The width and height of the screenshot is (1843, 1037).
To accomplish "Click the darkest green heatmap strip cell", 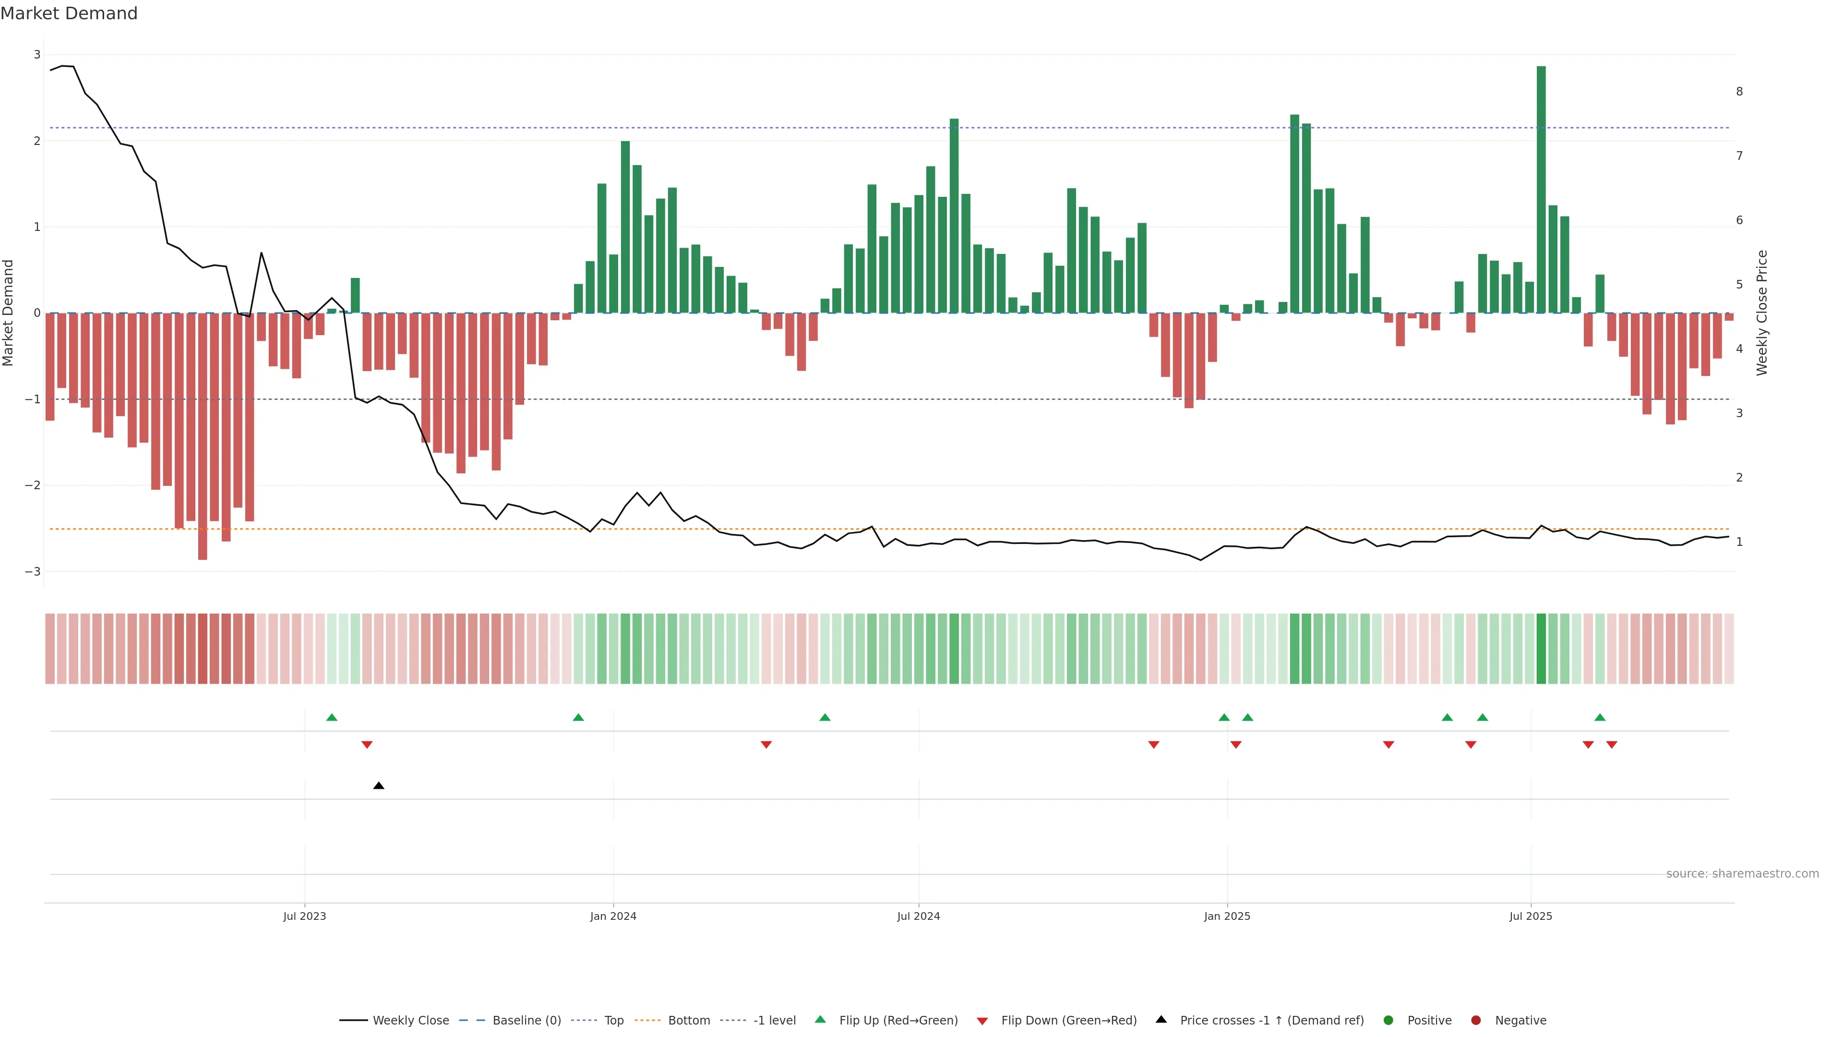I will (x=1541, y=649).
